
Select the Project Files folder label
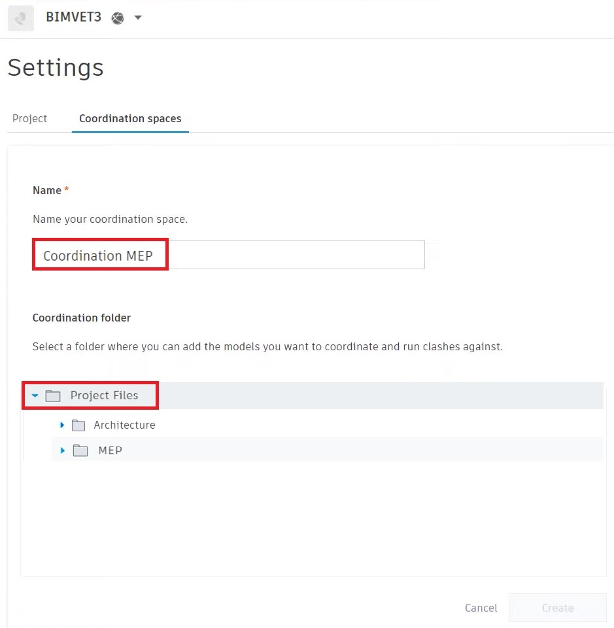[x=104, y=395]
